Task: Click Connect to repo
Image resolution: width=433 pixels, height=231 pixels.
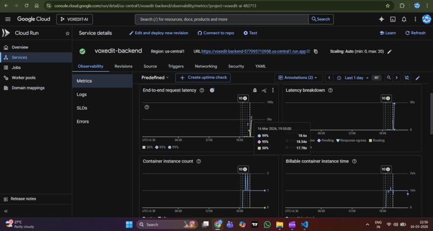Action: click(216, 33)
